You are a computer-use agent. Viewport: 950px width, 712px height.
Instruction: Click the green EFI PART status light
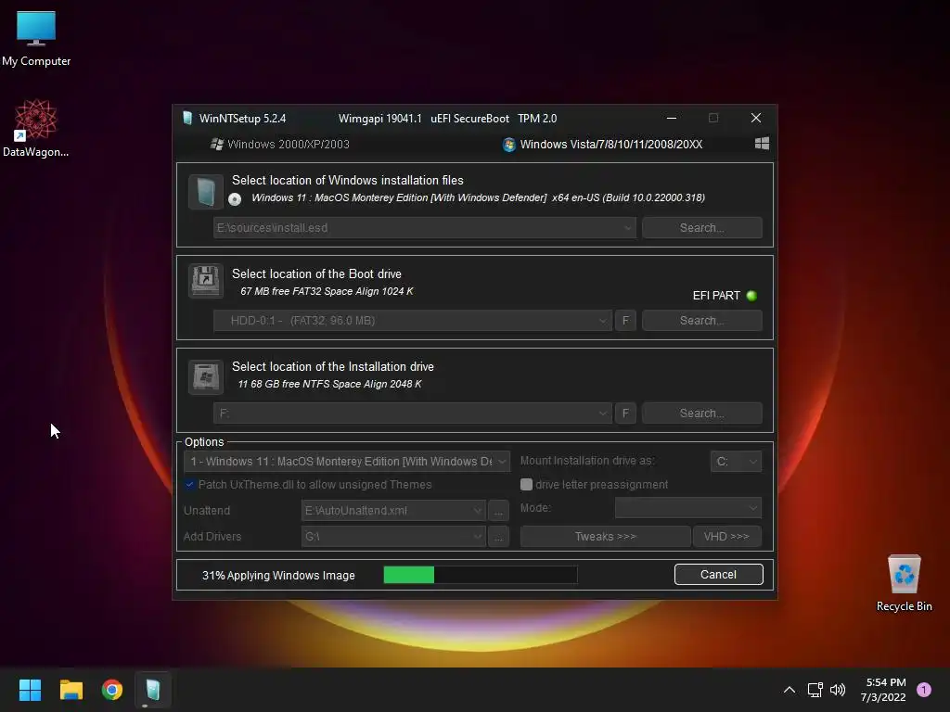751,296
